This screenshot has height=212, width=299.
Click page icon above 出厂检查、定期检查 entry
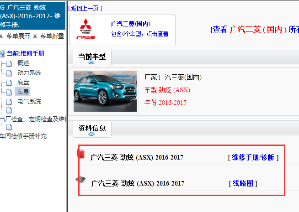[x=9, y=110]
